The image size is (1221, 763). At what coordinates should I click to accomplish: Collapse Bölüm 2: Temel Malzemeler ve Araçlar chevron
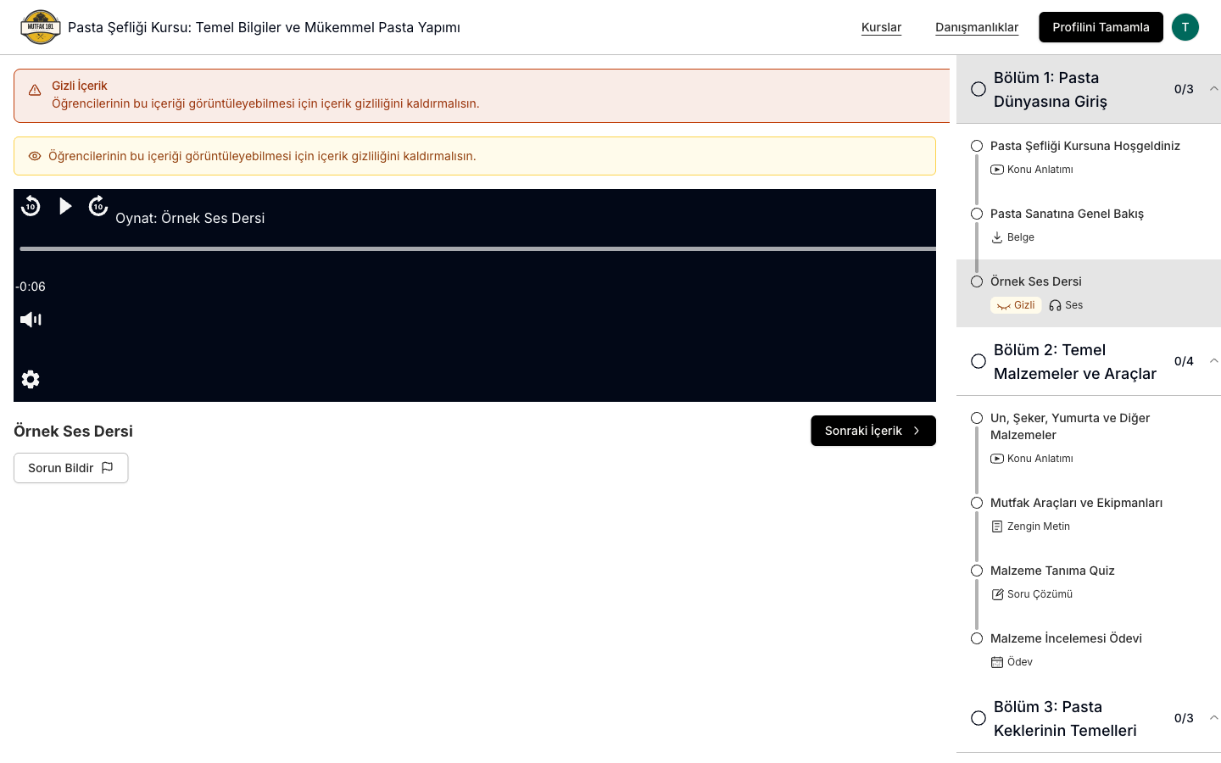point(1213,361)
